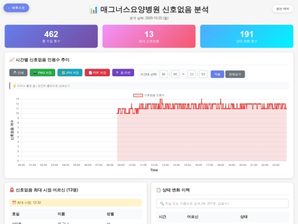Click the clipboard icon beside 상태 변화 이력

coord(158,190)
